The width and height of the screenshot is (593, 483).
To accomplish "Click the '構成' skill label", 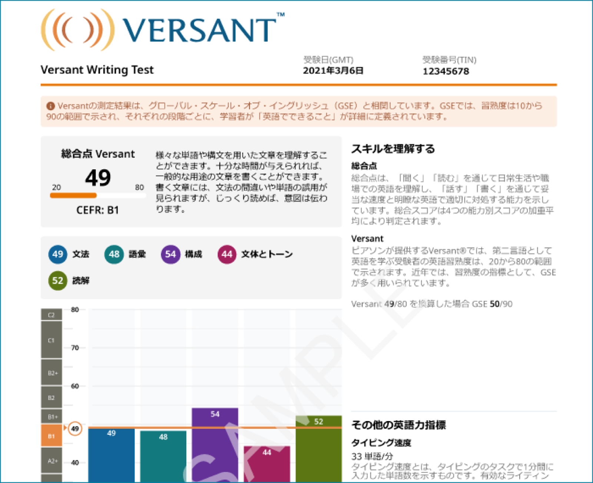I will 193,254.
